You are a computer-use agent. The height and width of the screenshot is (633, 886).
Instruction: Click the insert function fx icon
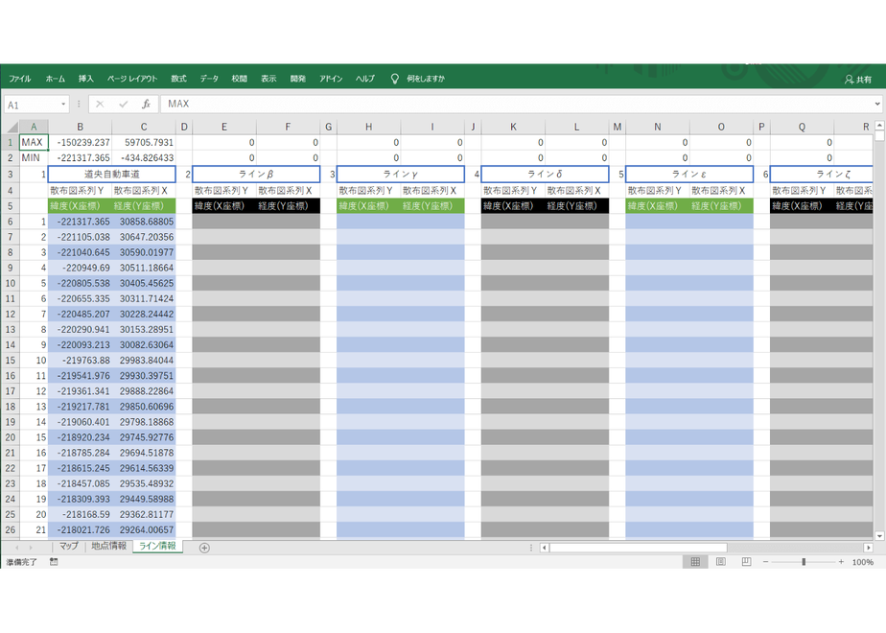(x=146, y=104)
